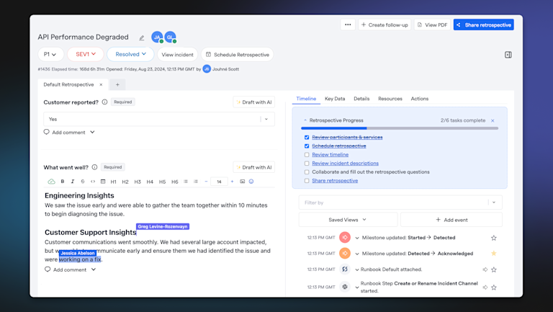The width and height of the screenshot is (553, 312).
Task: Apply H2 heading style
Action: pos(125,182)
